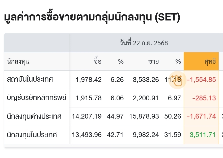Select the highlighted สุทธิ column header
The width and height of the screenshot is (223, 158).
201,61
